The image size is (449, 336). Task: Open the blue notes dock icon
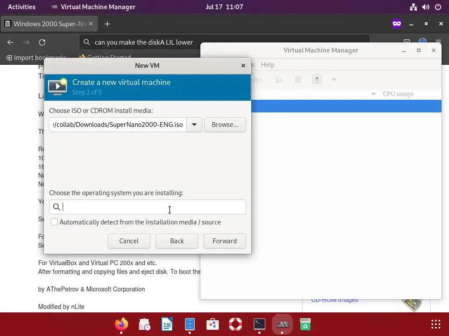click(x=190, y=324)
